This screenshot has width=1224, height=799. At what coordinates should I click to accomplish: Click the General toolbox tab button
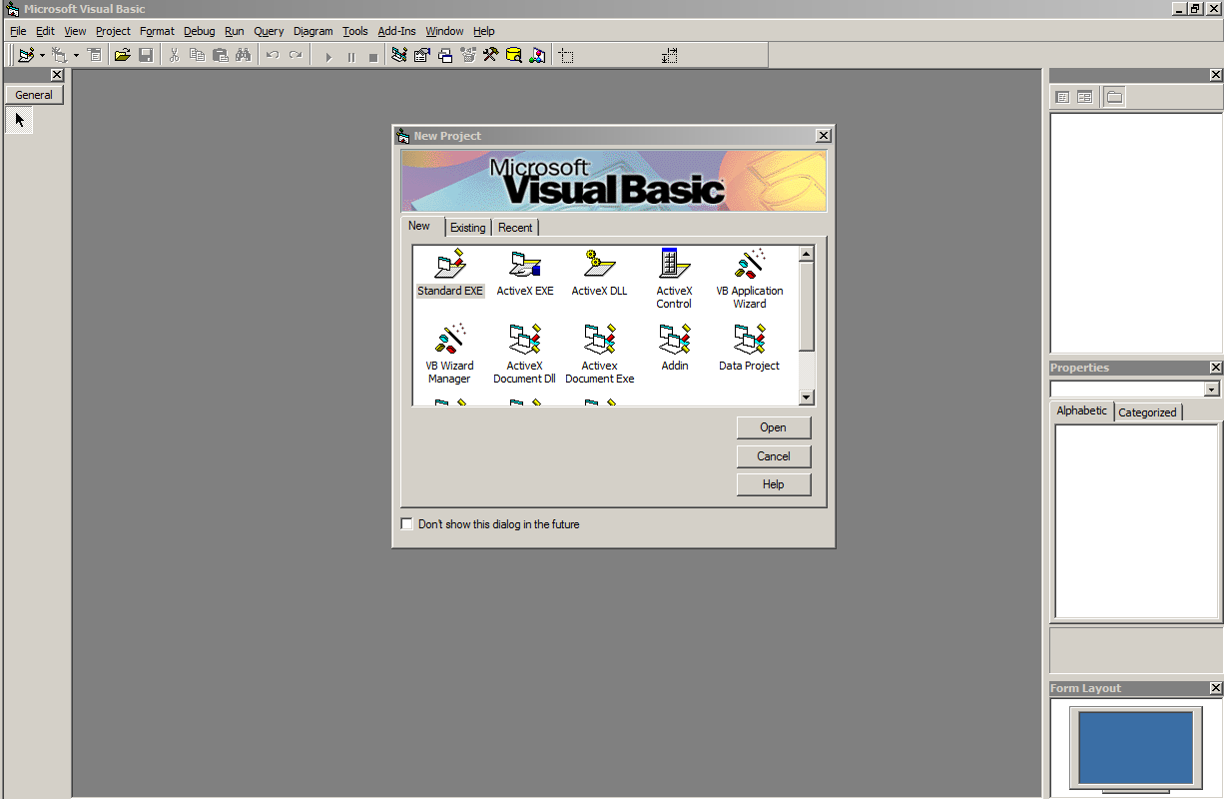coord(34,95)
